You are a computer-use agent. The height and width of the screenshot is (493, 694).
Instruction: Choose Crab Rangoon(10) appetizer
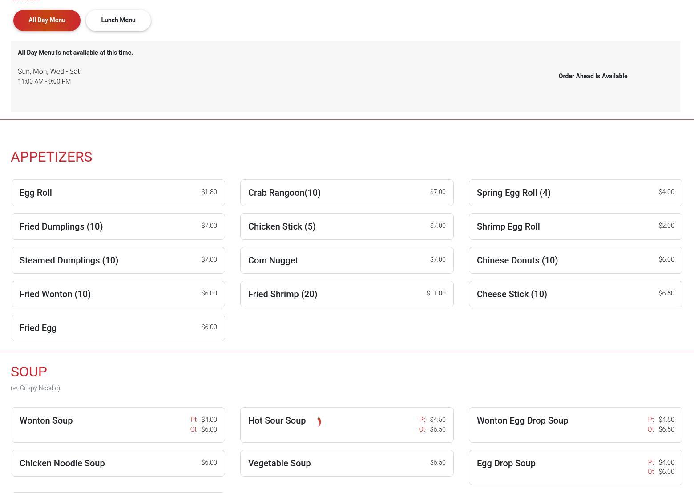347,193
